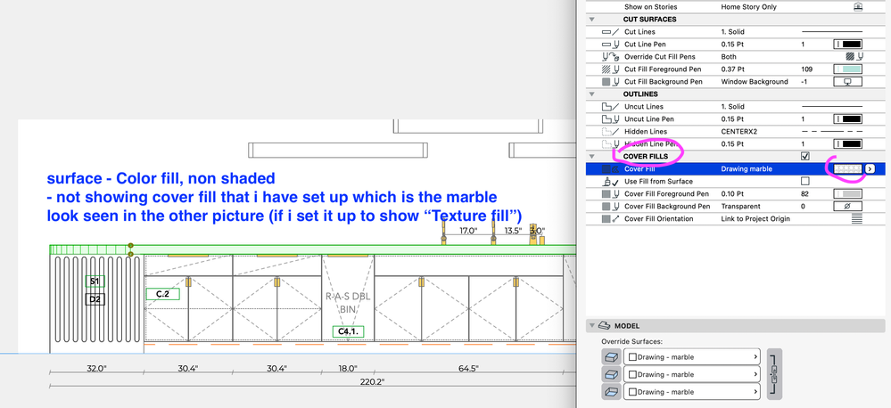Screen dimensions: 891x408
Task: Click the pen number '82' value
Action: [804, 194]
